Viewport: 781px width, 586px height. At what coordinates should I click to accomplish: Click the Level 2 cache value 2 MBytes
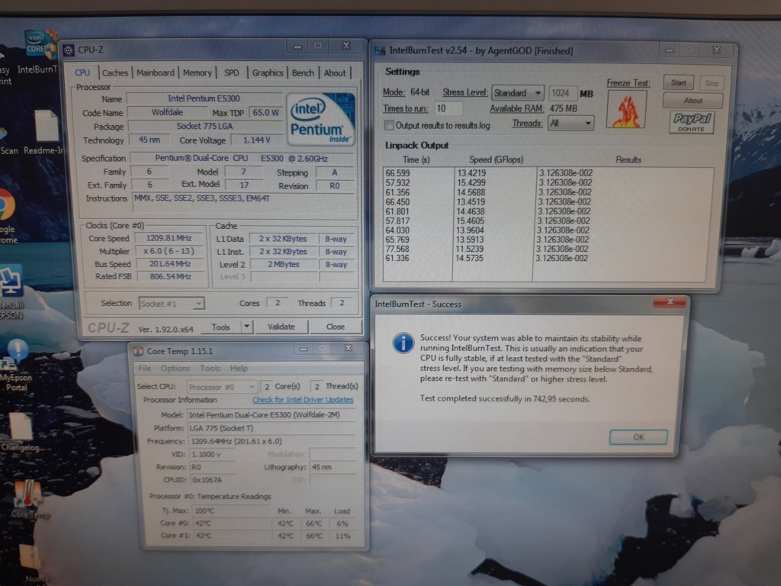coord(284,265)
